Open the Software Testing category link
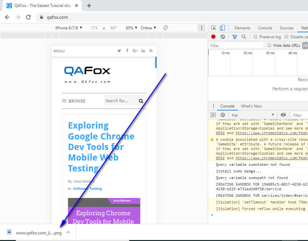 point(87,189)
